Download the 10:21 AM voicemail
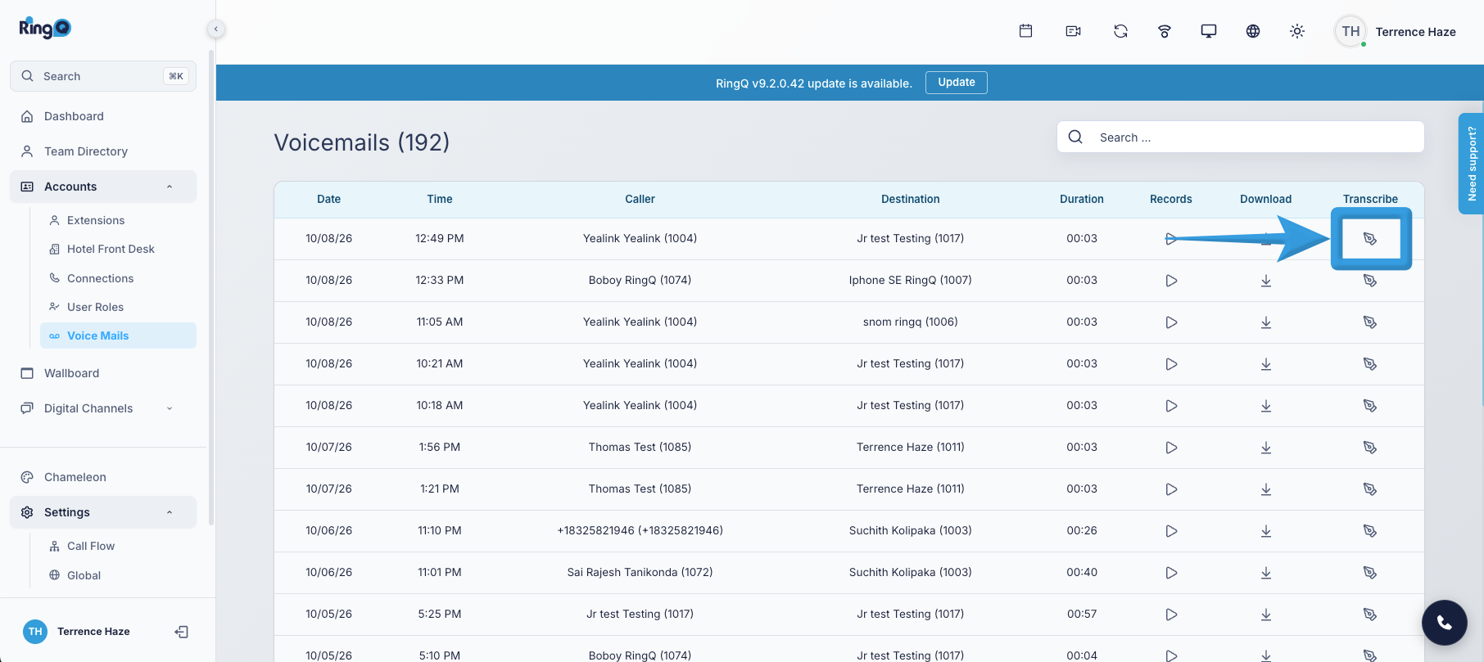Viewport: 1484px width, 662px height. (1266, 364)
